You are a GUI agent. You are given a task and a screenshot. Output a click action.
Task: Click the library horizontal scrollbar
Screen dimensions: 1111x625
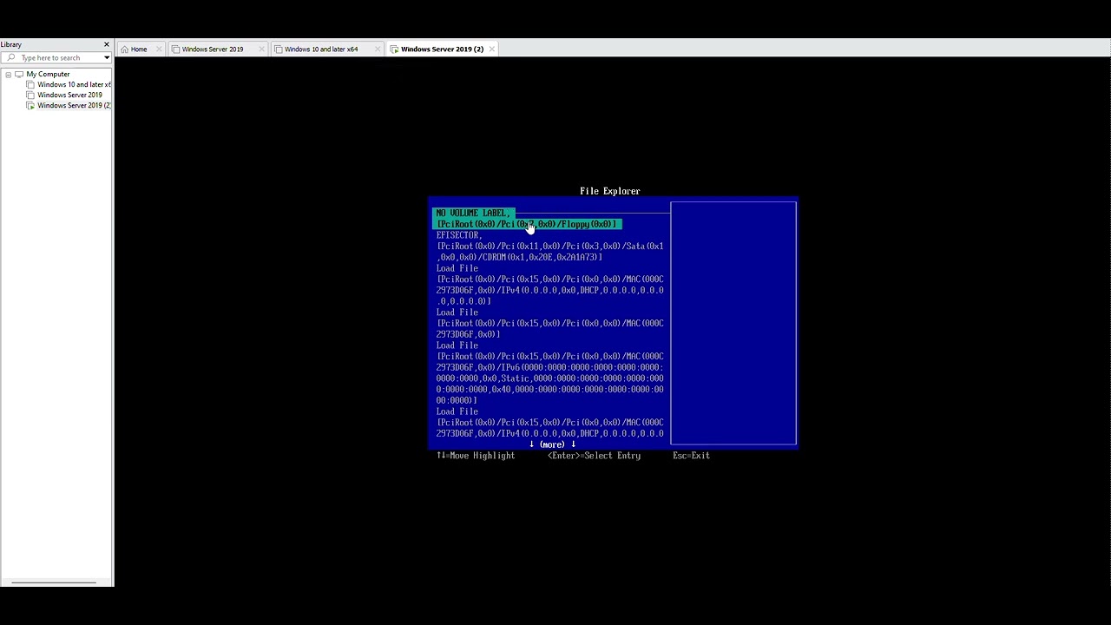(54, 582)
